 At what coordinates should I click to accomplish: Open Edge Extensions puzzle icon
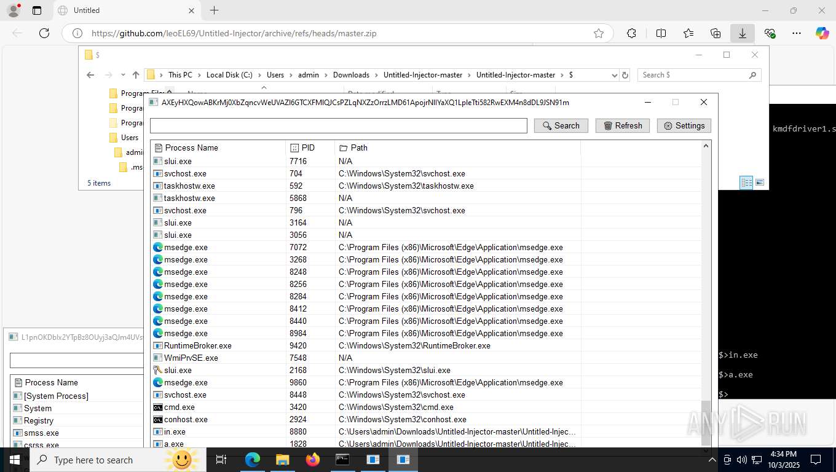631,33
